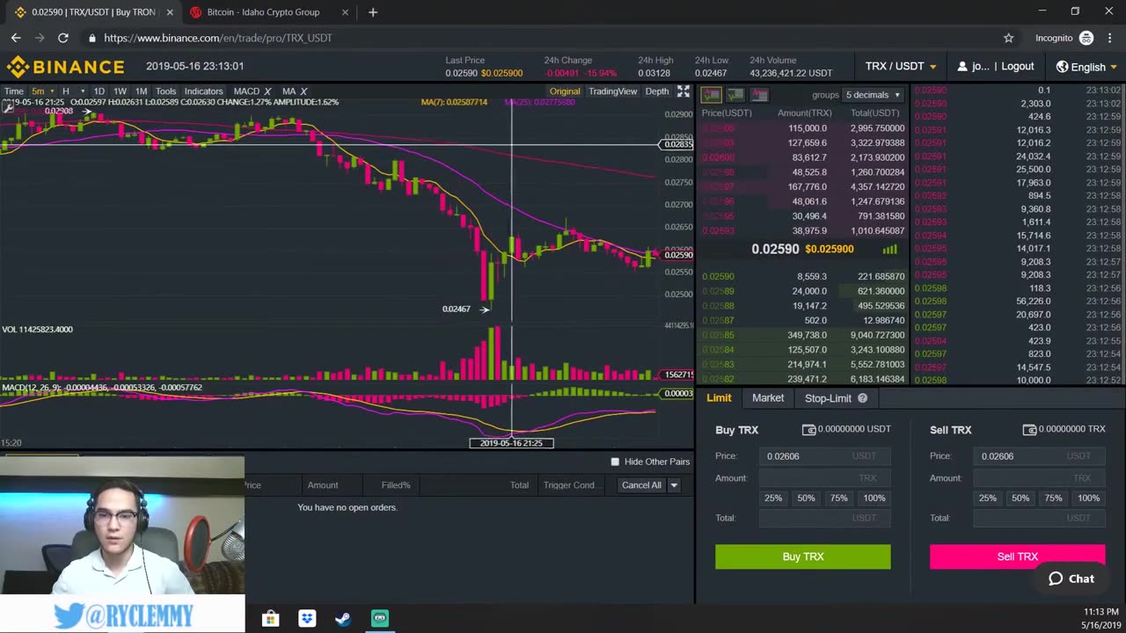Click the browser address bar URL

click(x=217, y=38)
